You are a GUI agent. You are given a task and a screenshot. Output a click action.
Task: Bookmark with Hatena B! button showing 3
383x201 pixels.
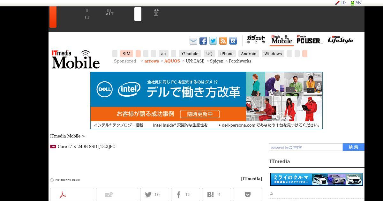click(x=216, y=195)
